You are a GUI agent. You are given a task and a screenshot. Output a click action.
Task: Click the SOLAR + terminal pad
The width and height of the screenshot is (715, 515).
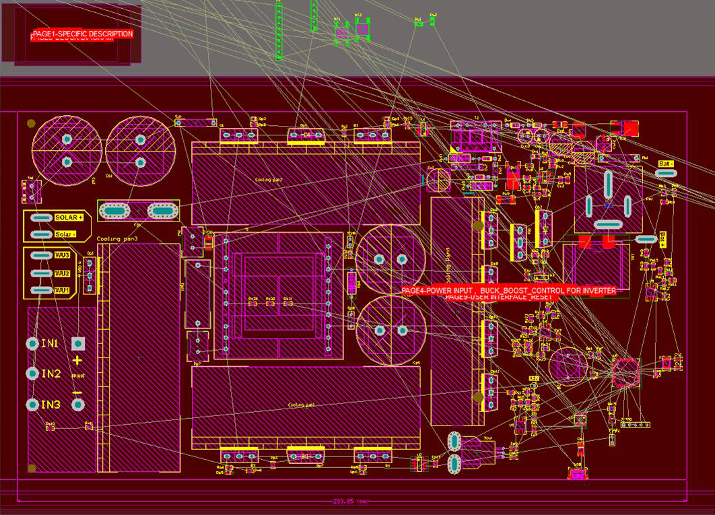pos(42,217)
